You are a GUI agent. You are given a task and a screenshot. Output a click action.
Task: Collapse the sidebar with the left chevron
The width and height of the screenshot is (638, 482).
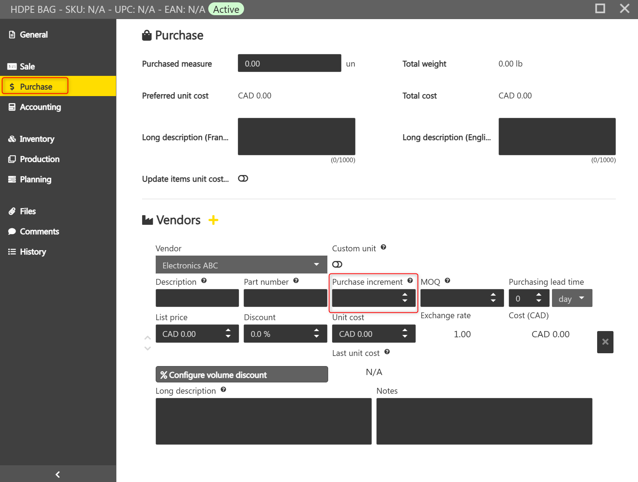pos(58,474)
